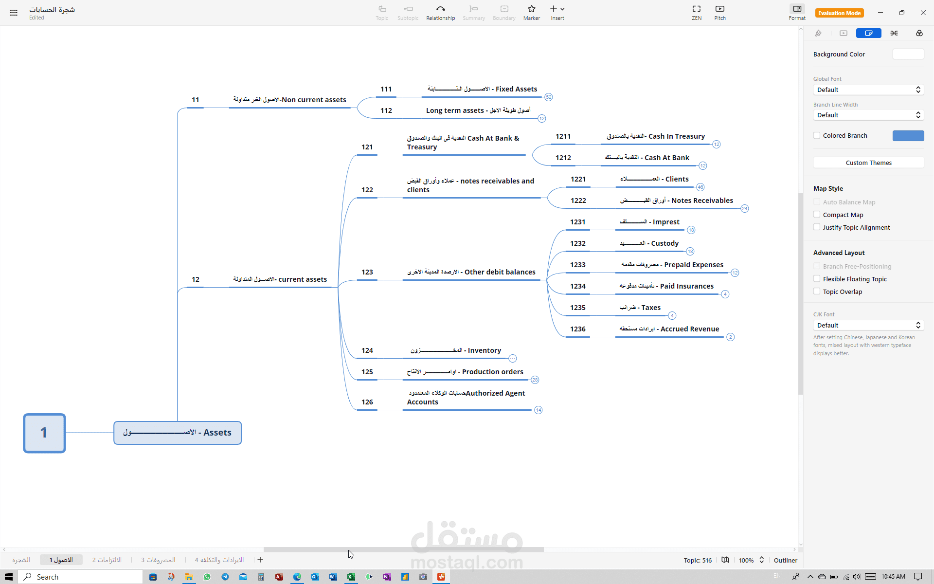Click the Background Color swatch
The height and width of the screenshot is (584, 934).
click(908, 54)
